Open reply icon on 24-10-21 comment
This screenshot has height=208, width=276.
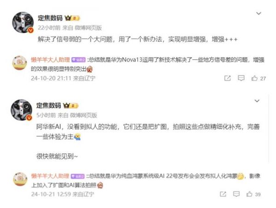[x=236, y=194]
